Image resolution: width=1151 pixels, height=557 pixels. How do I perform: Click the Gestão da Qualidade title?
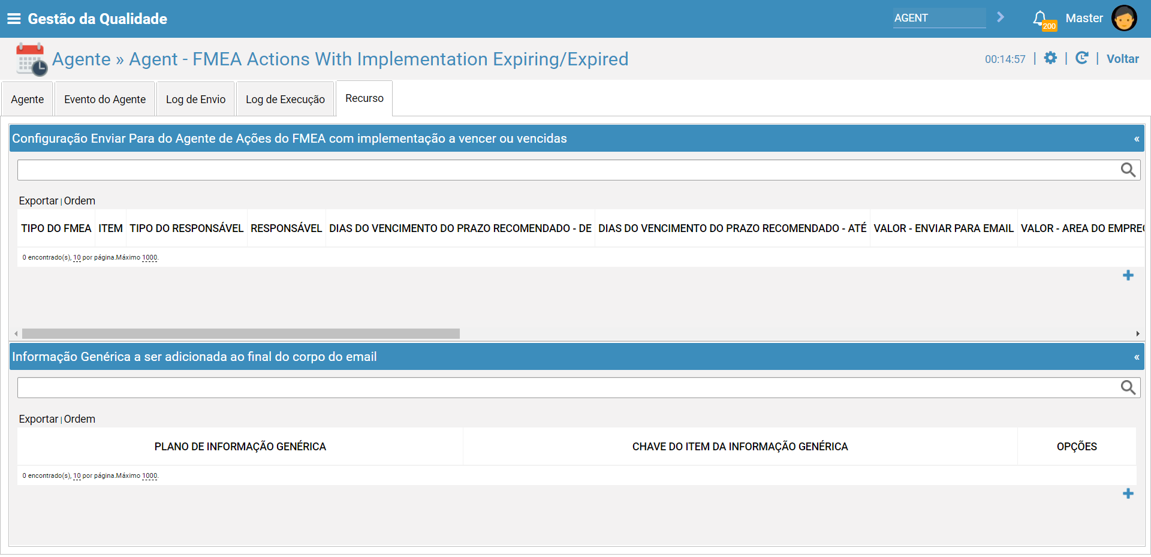click(98, 19)
